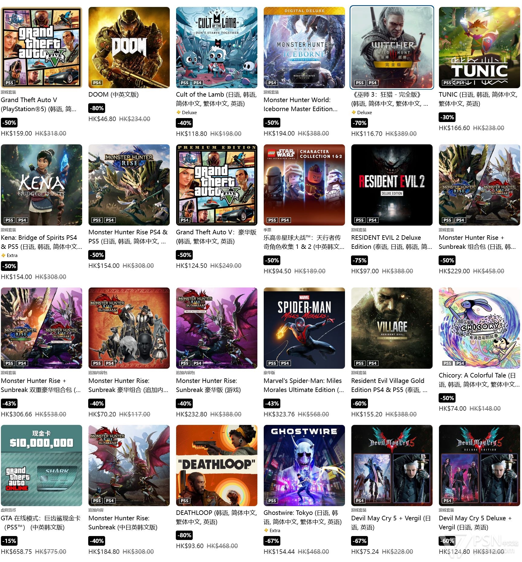522x562 pixels.
Task: Open the Cult of the Lamb cover
Action: [x=217, y=47]
